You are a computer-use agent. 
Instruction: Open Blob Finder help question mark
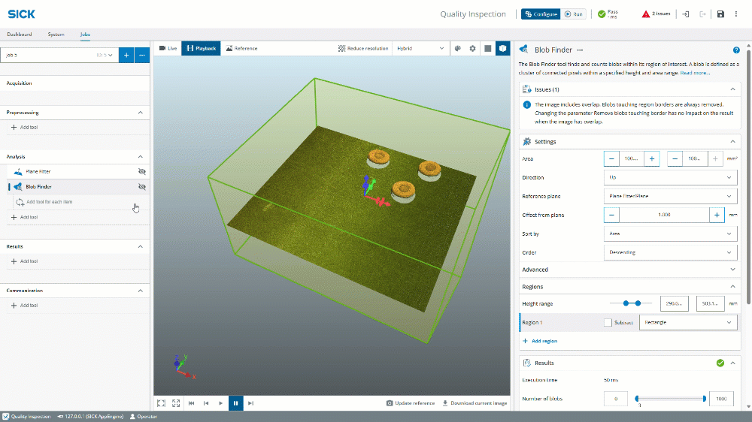coord(736,50)
